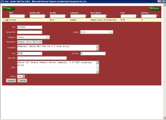
Task: Sort by the Vendor SKU column header
Action: [35, 13]
